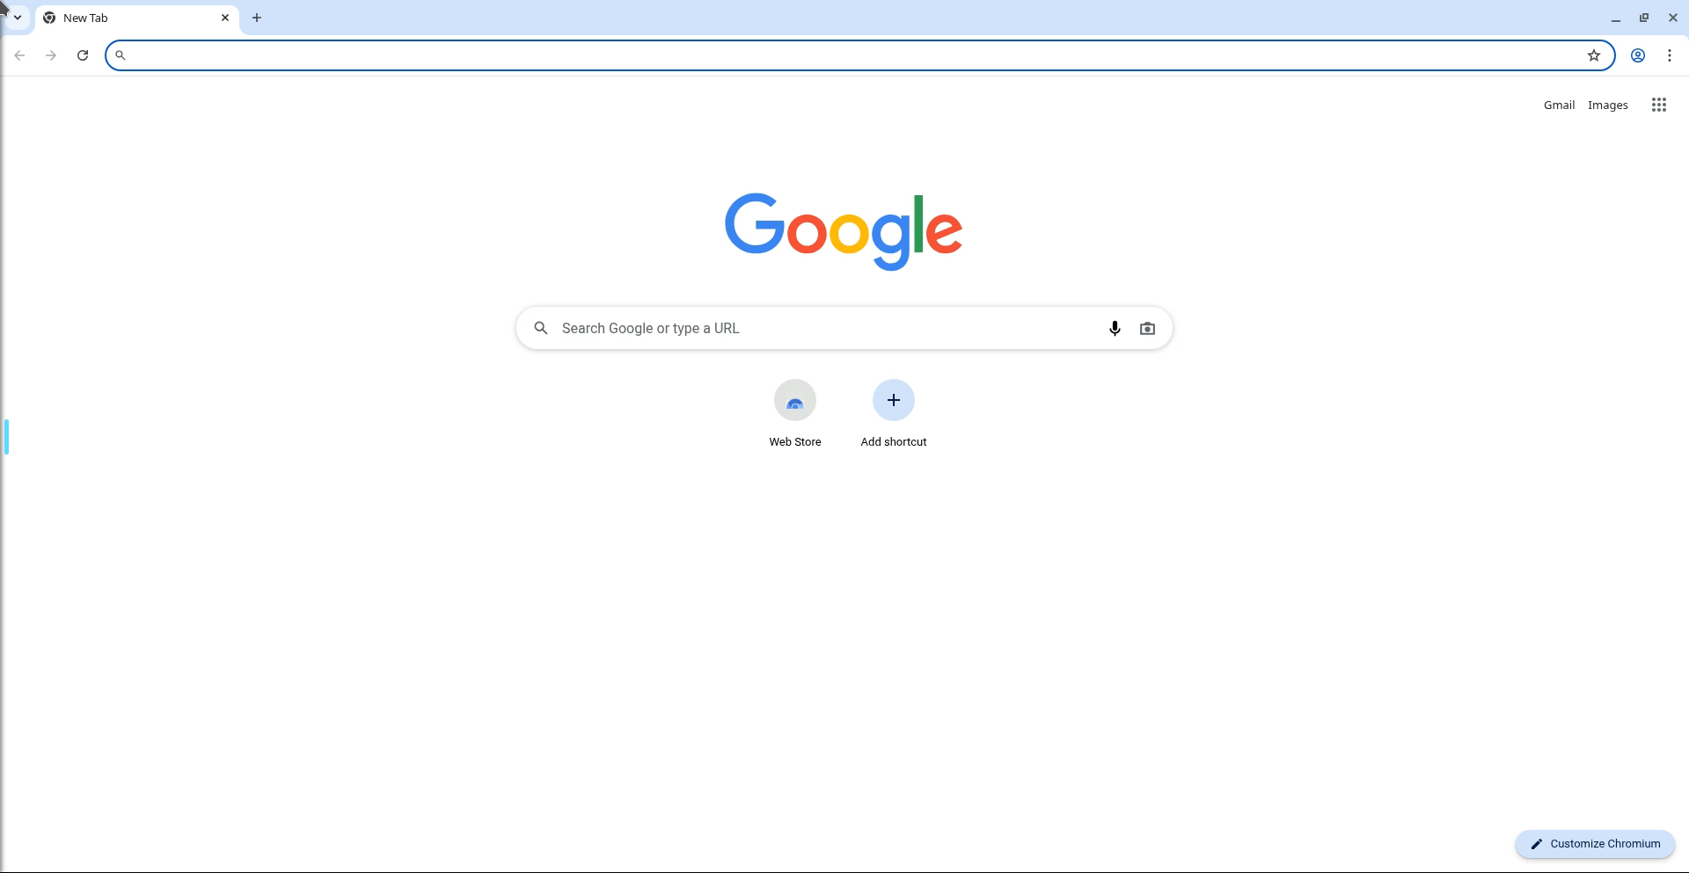1689x873 pixels.
Task: Bookmark this tab with star icon
Action: pyautogui.click(x=1594, y=55)
